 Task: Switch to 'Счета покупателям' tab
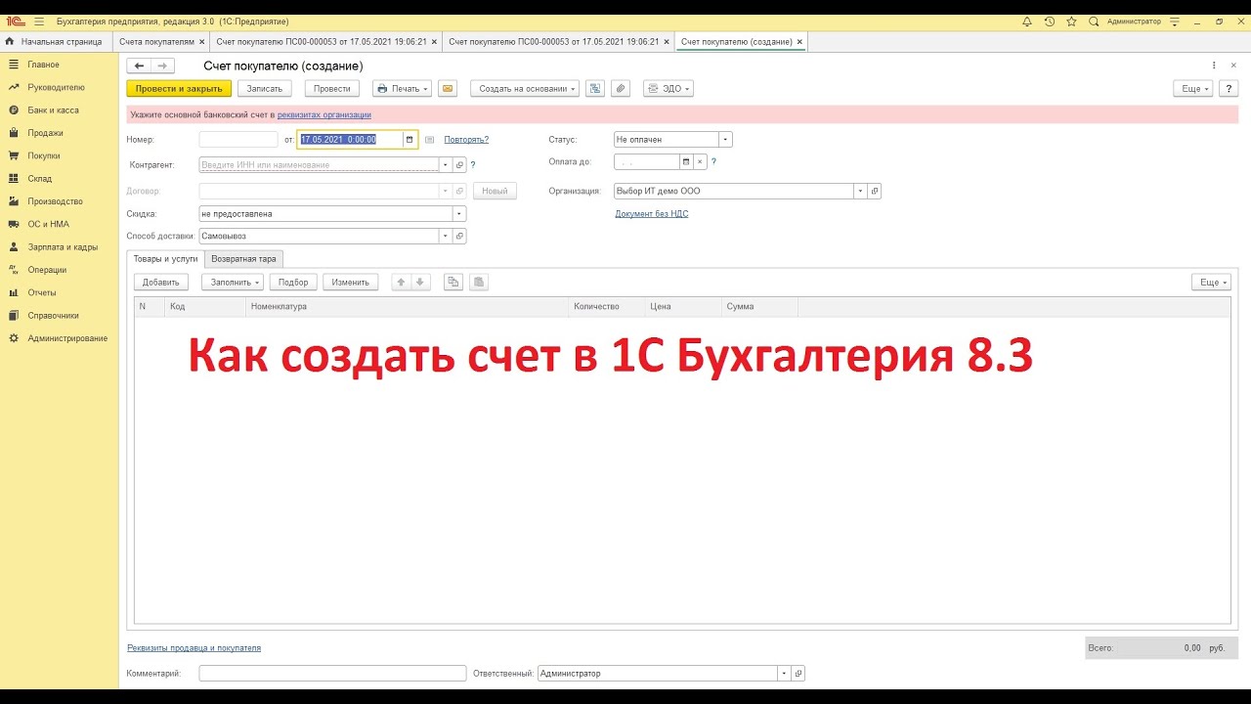pyautogui.click(x=155, y=42)
